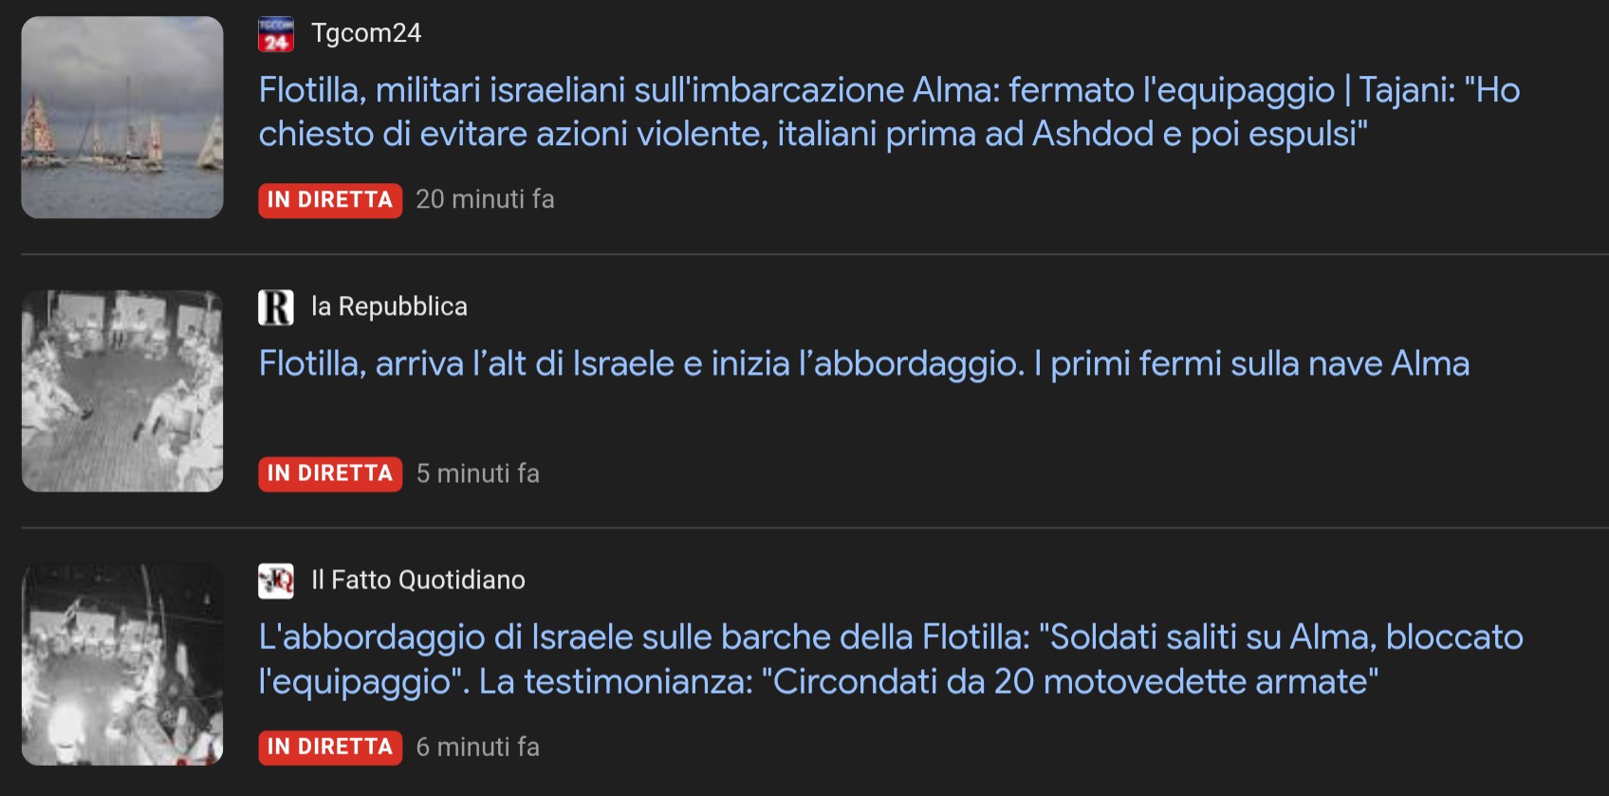Click the Il Fatto Quotidiano publisher name text

pos(417,580)
